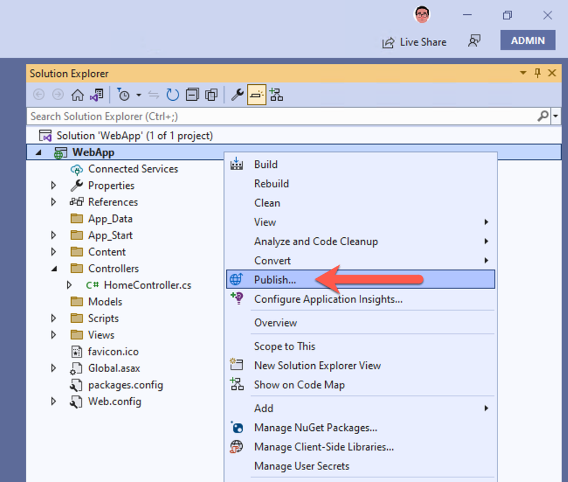Choose New Solution Explorer View

(360, 365)
